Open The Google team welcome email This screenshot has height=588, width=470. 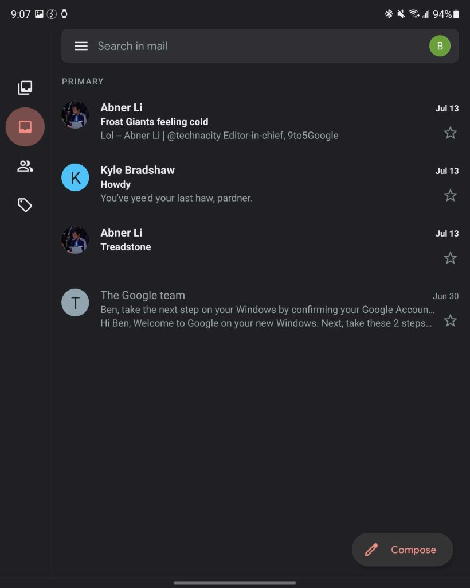pyautogui.click(x=258, y=310)
